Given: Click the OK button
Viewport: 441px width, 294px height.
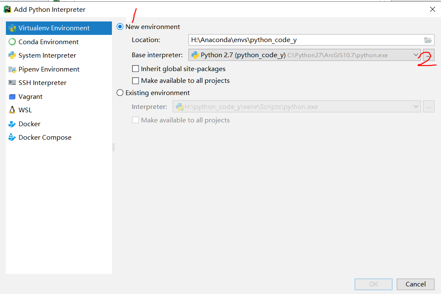Looking at the screenshot, I should (x=373, y=284).
